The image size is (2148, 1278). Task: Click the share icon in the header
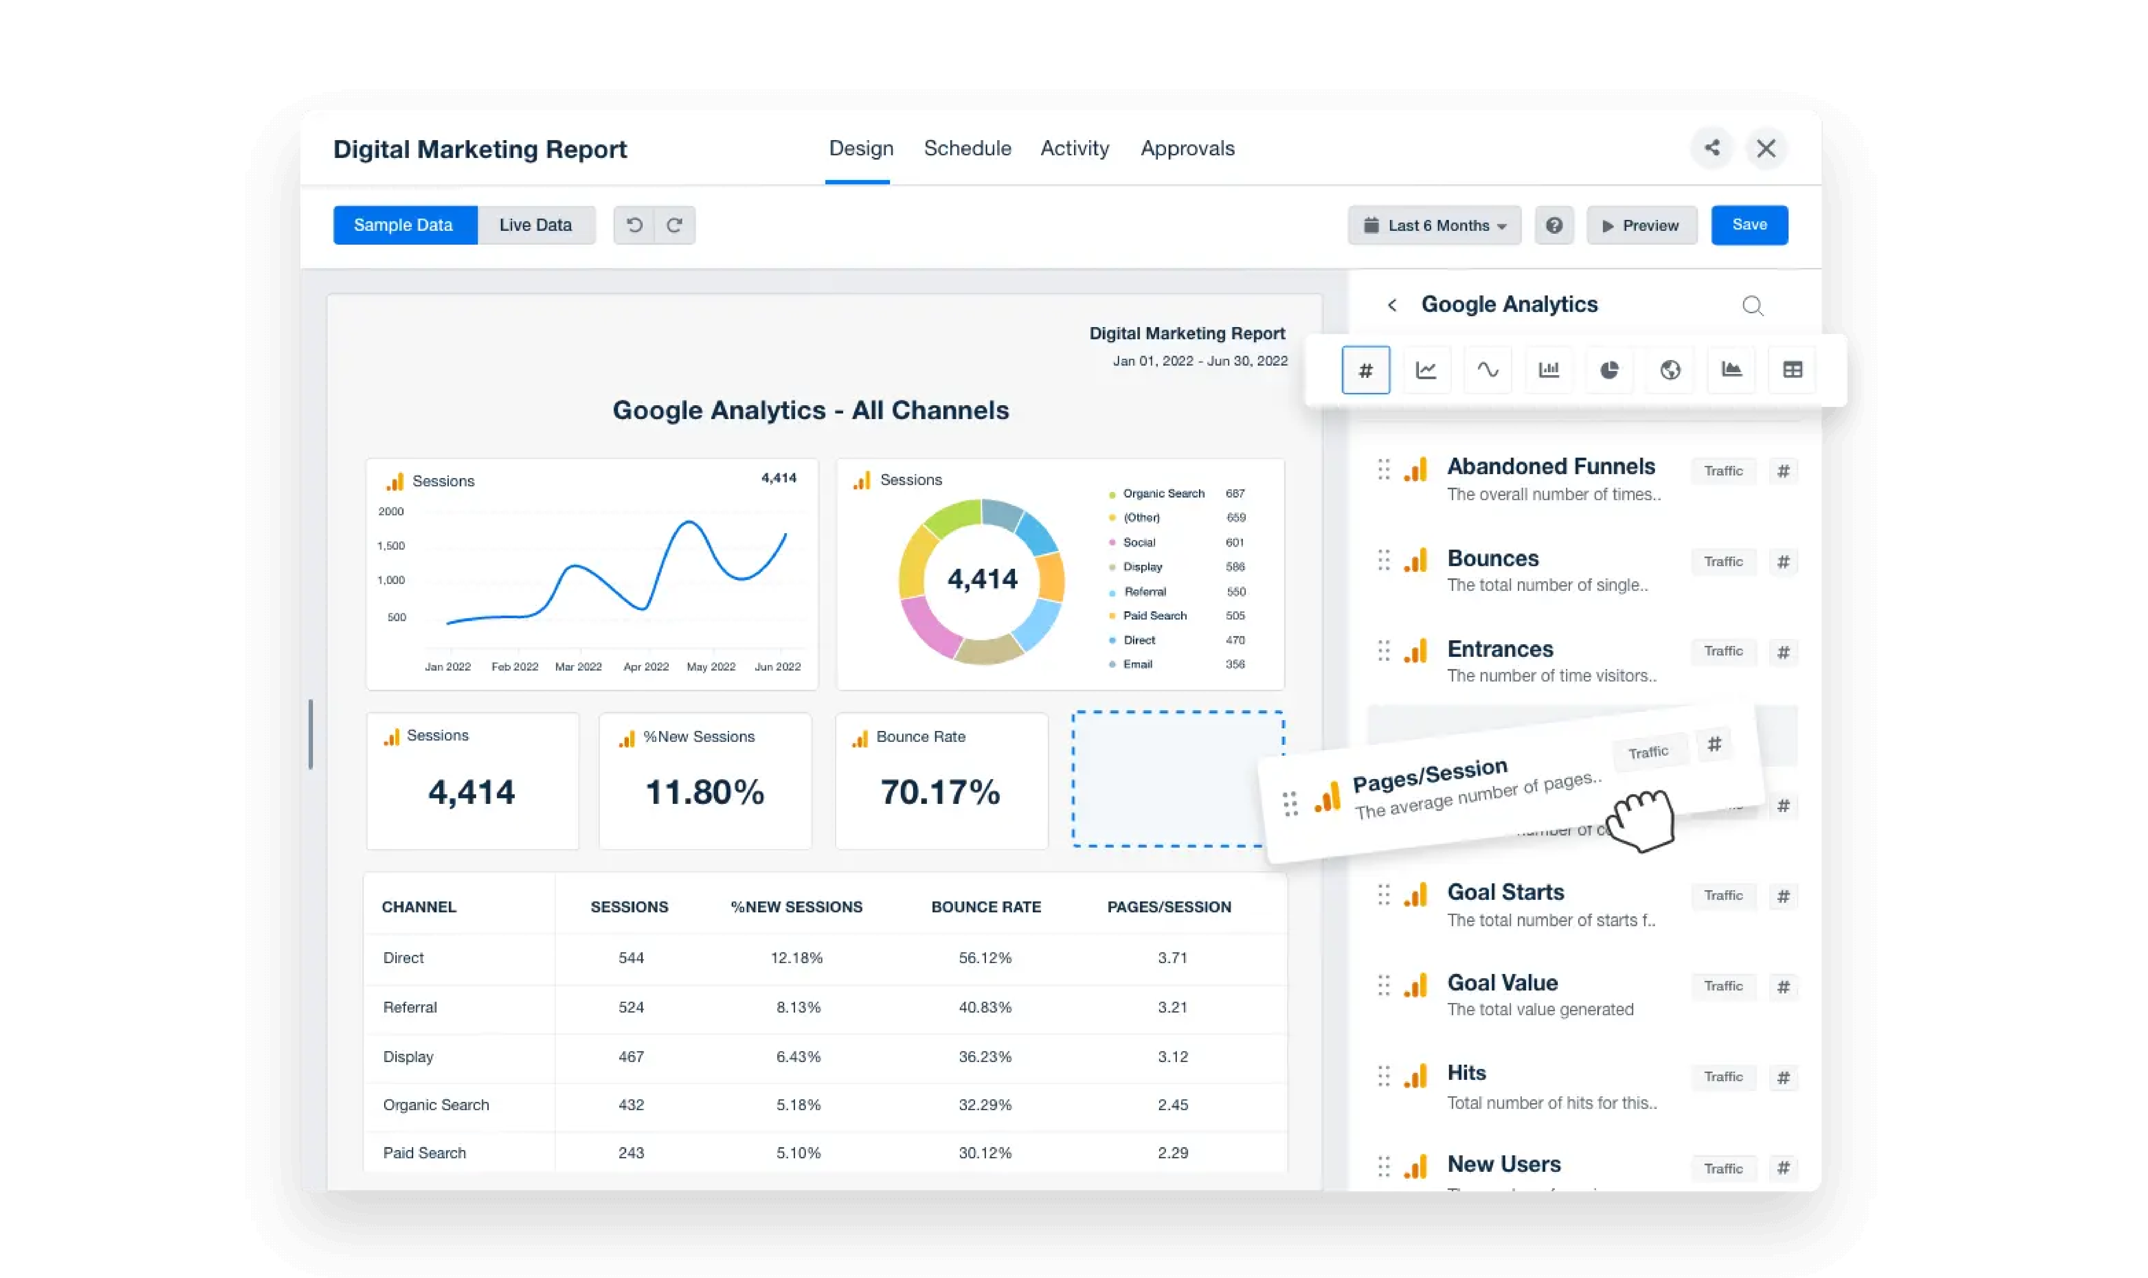click(1712, 148)
